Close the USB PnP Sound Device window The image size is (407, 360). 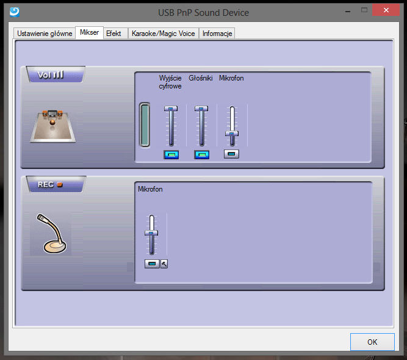(x=386, y=10)
